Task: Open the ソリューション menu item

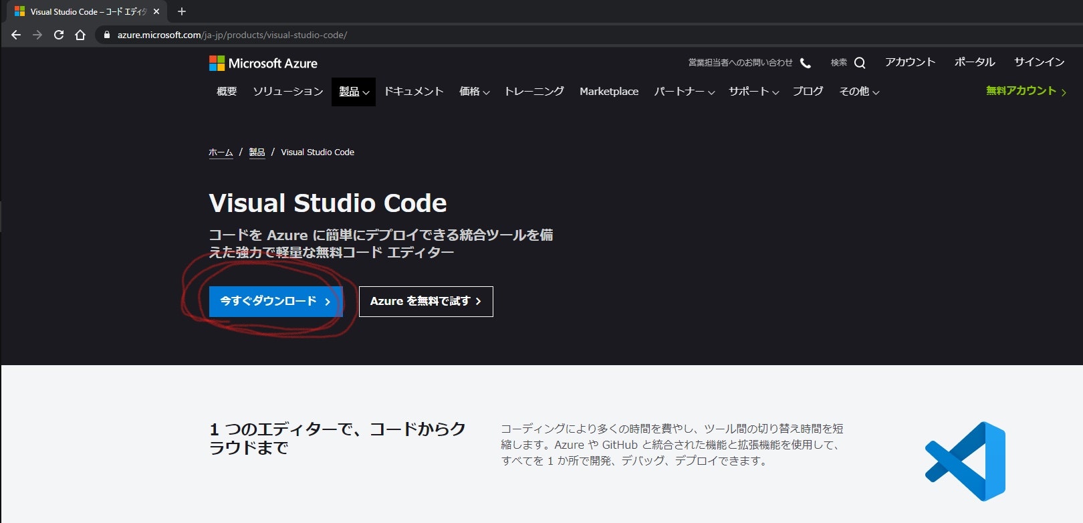Action: pyautogui.click(x=288, y=92)
